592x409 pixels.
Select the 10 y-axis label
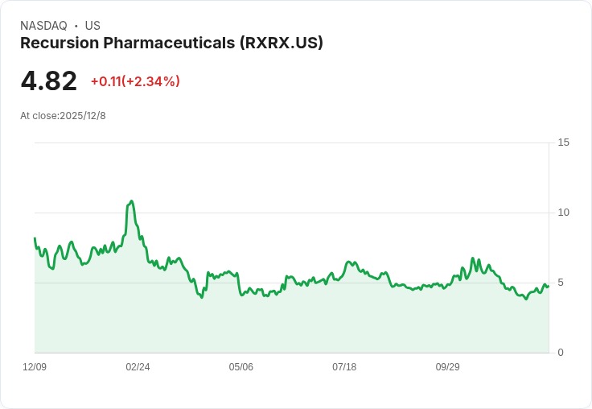tap(563, 213)
